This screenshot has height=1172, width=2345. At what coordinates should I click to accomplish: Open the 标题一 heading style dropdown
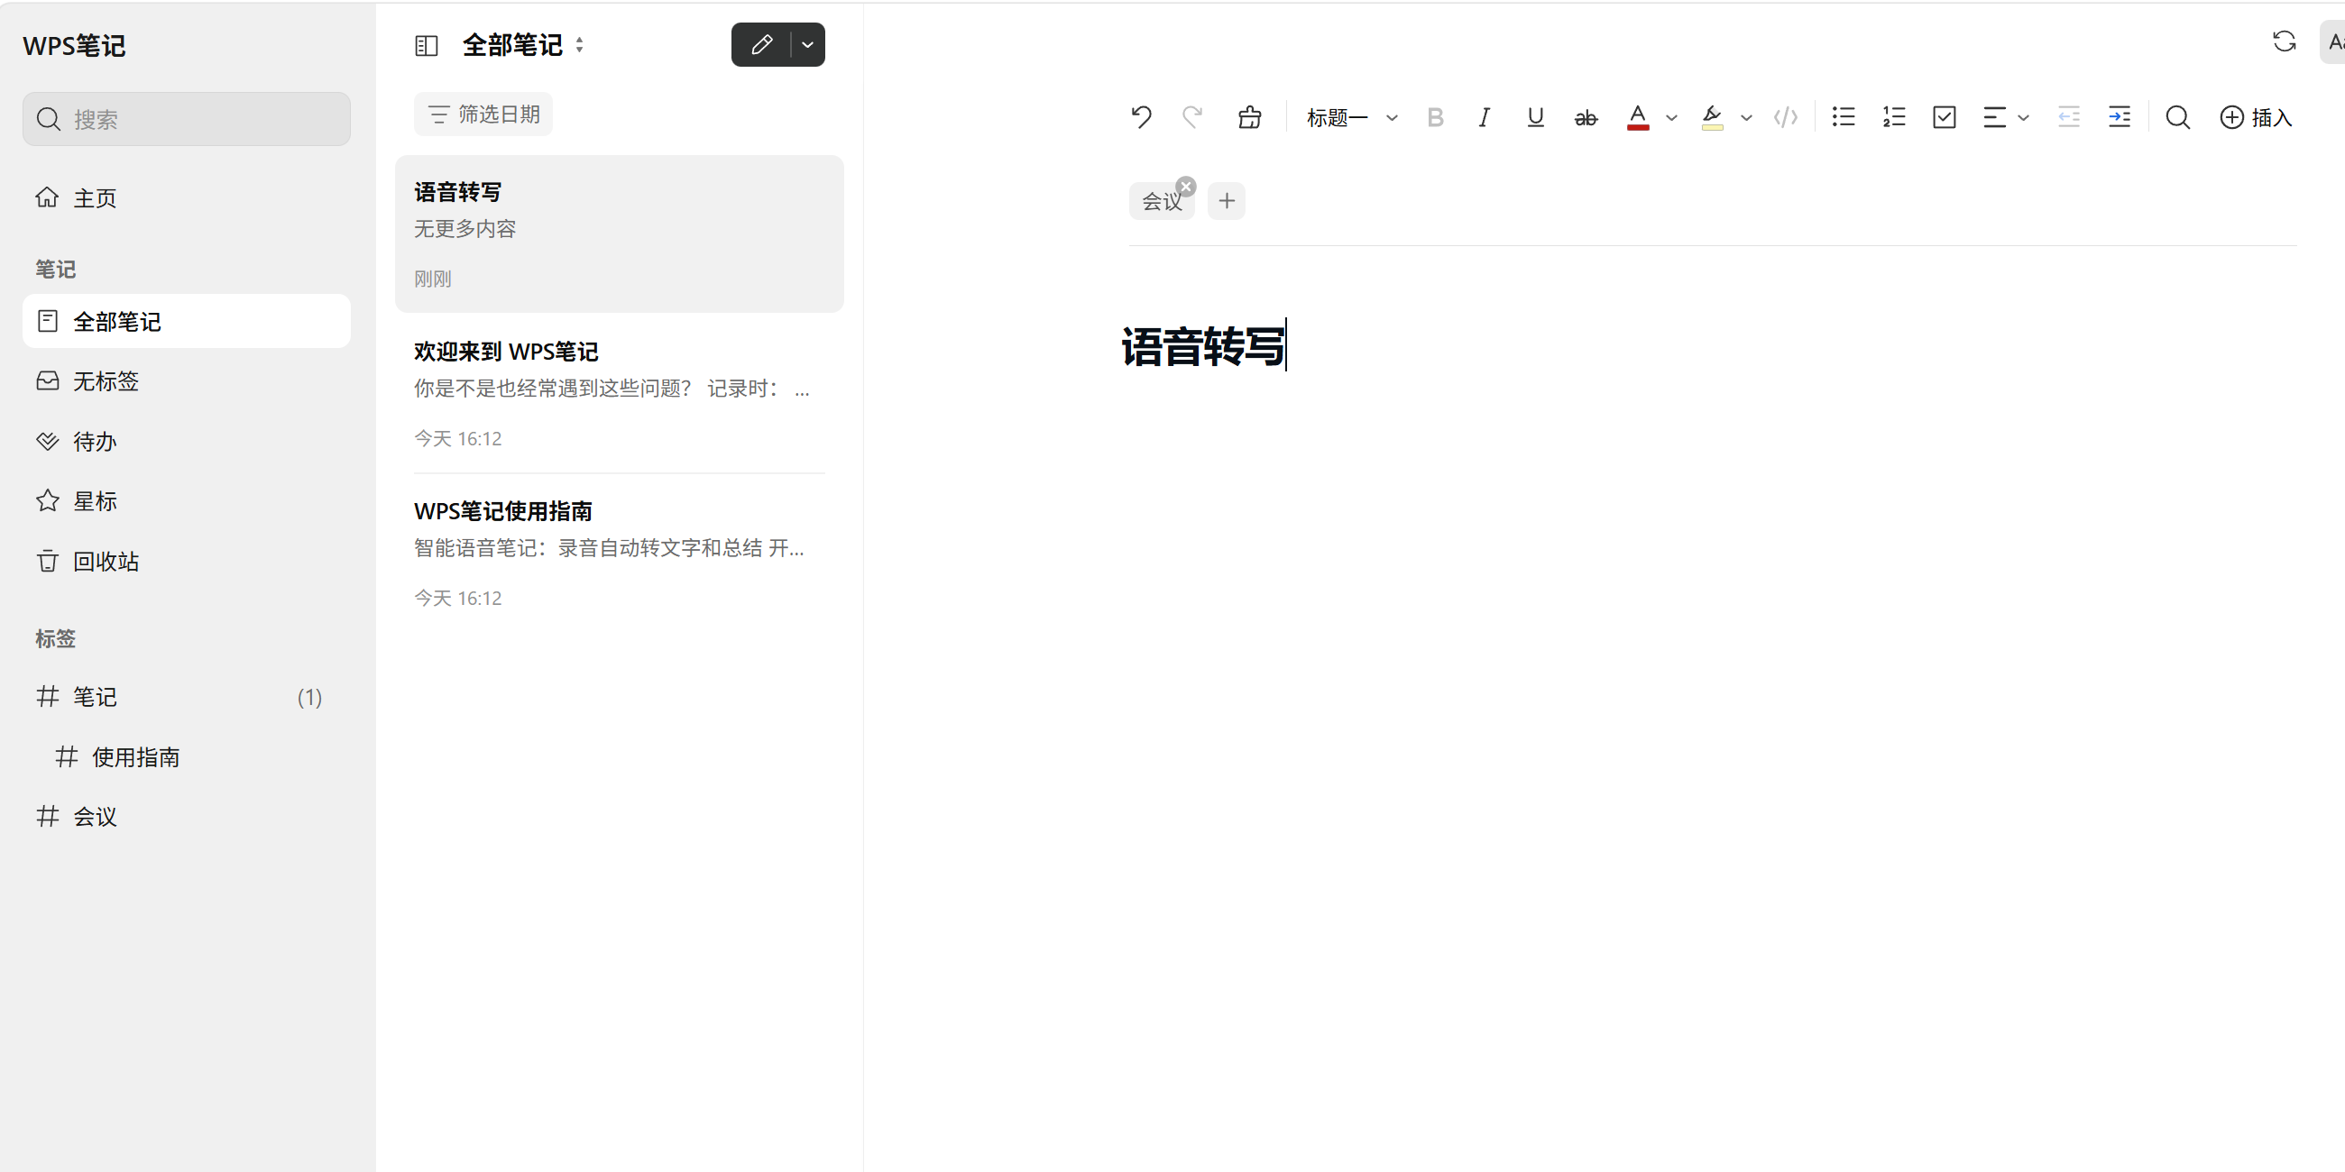[x=1351, y=117]
